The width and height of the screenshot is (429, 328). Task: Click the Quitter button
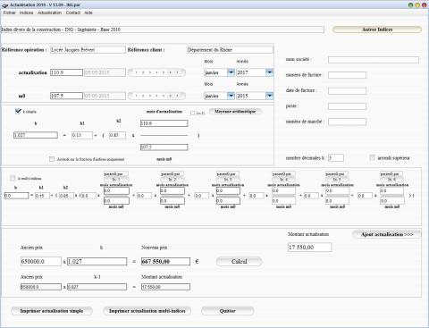click(x=228, y=311)
